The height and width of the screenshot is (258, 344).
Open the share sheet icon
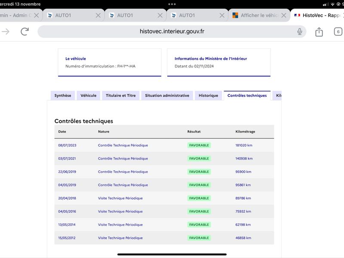click(x=319, y=32)
